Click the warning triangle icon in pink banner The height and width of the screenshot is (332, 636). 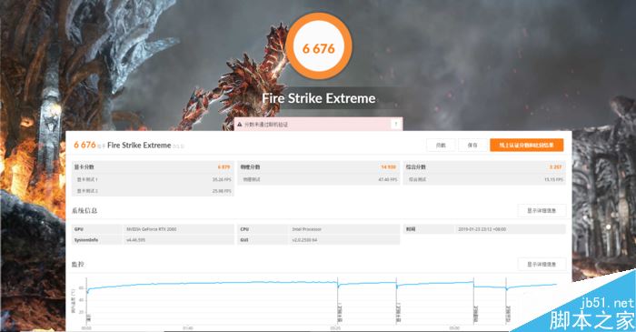pyautogui.click(x=240, y=125)
